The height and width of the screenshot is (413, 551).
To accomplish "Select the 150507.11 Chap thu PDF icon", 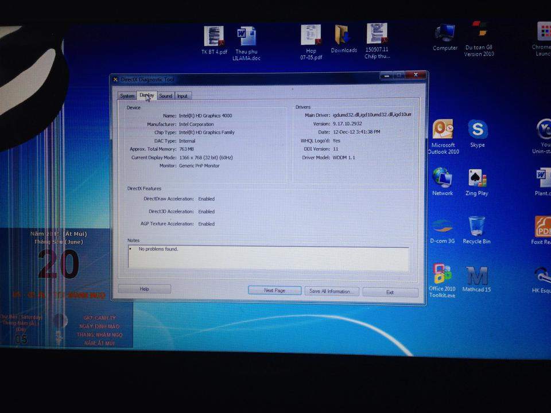I will pos(377,41).
